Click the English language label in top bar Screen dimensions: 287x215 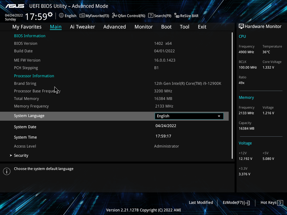point(70,16)
